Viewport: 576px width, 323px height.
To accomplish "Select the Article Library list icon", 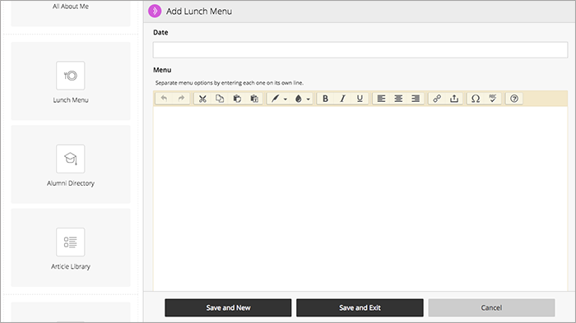I will (x=71, y=242).
